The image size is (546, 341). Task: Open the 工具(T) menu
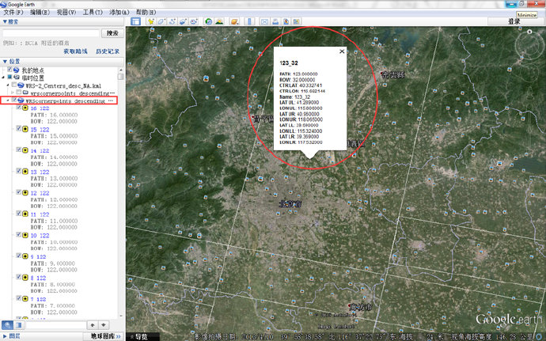(93, 12)
